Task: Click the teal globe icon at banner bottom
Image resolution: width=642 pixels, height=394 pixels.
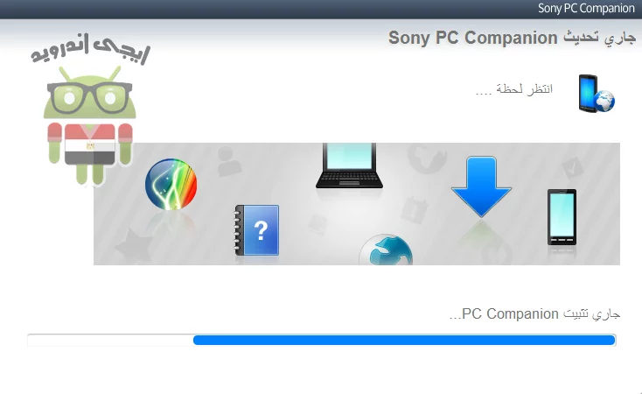Action: click(386, 250)
